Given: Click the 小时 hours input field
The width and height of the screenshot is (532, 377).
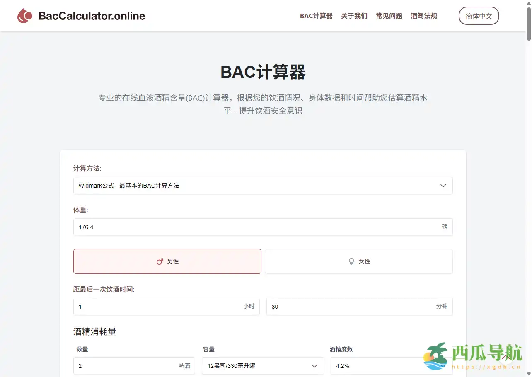Looking at the screenshot, I should 166,307.
